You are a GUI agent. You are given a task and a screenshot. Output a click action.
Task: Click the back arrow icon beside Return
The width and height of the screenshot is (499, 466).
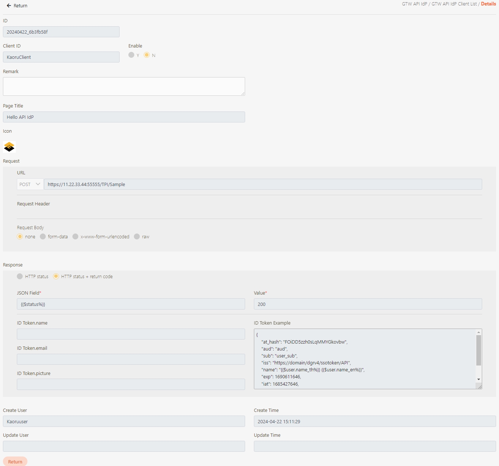pos(9,6)
